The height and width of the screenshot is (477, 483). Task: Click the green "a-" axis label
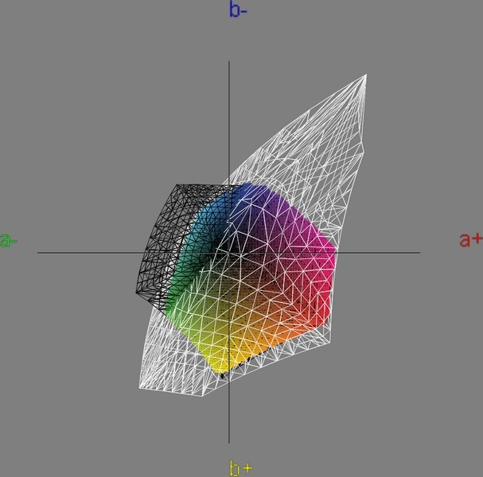8,240
